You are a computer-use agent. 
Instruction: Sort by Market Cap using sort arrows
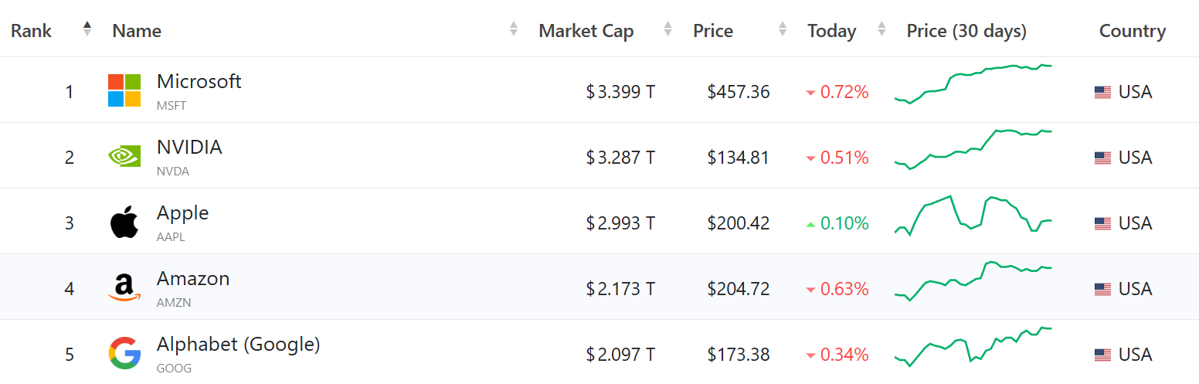(667, 29)
